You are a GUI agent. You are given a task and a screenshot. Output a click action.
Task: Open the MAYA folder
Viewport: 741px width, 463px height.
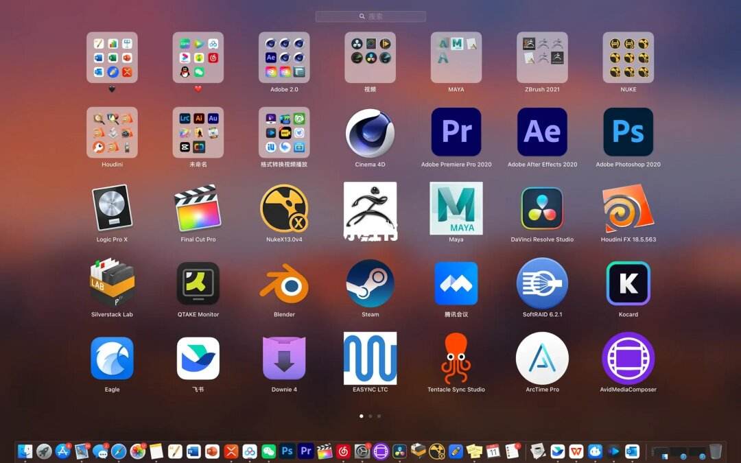[456, 57]
